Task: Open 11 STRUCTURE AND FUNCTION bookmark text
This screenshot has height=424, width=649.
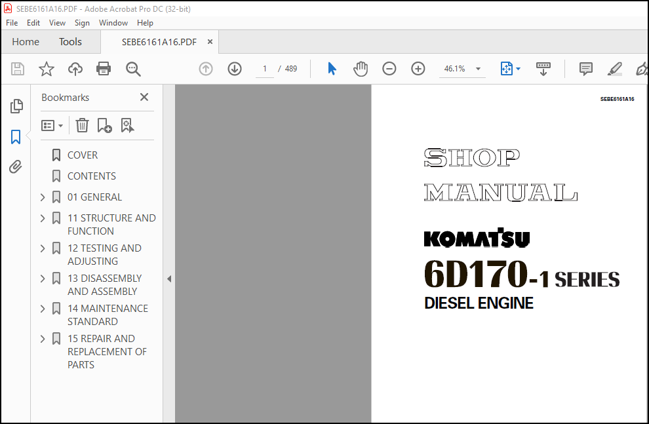Action: pyautogui.click(x=111, y=225)
